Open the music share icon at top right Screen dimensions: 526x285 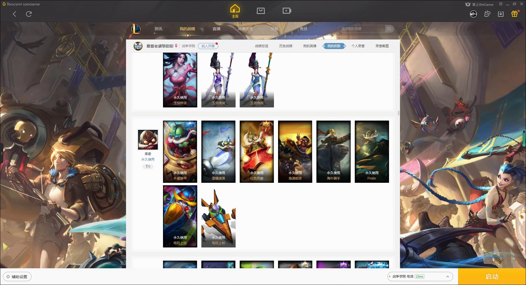487,14
